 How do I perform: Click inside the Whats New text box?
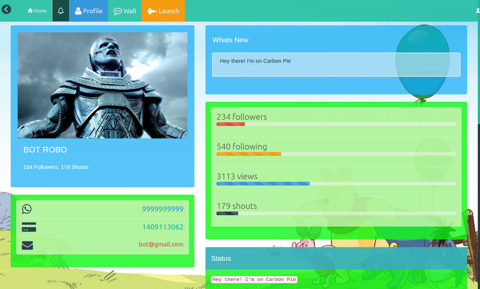coord(336,65)
